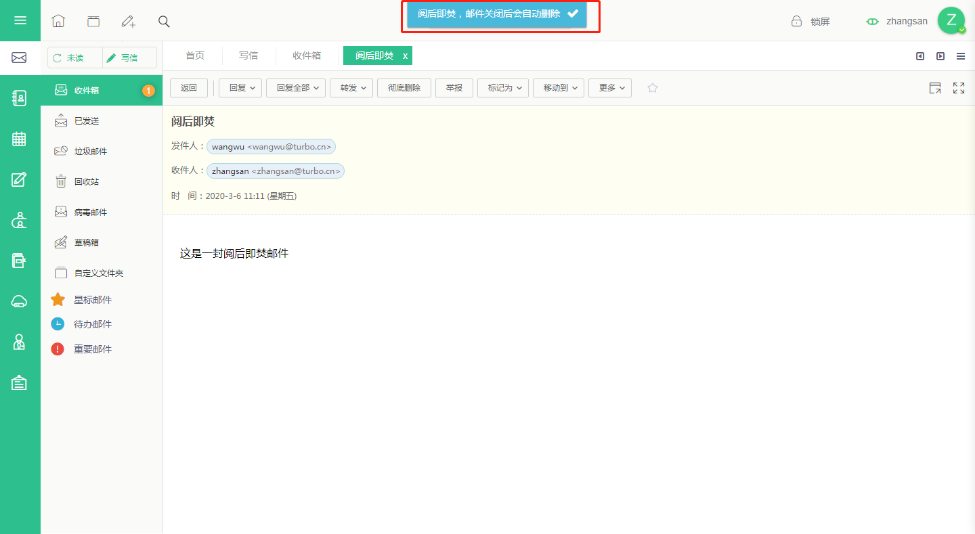Open the cloud drive icon in sidebar

pos(20,302)
